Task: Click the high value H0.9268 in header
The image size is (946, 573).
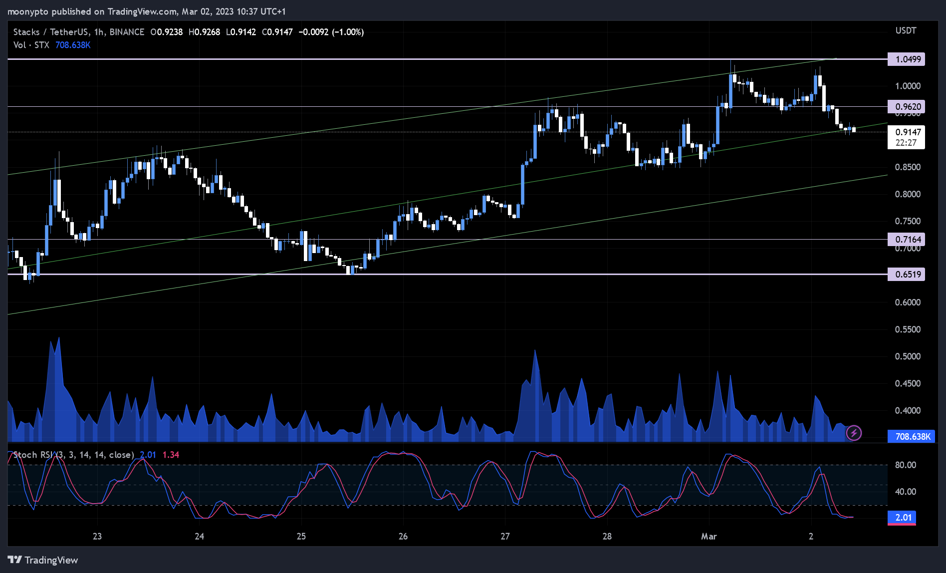Action: click(x=204, y=32)
